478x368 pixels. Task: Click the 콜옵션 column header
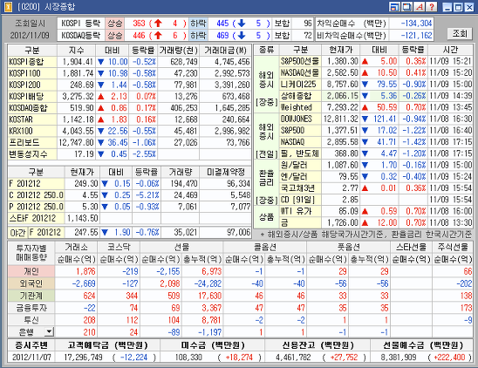click(265, 247)
